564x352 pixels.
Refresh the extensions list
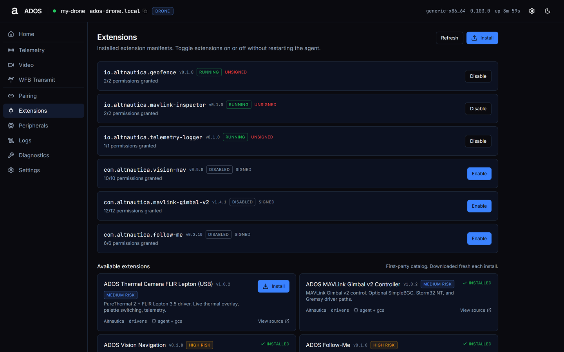pos(450,38)
